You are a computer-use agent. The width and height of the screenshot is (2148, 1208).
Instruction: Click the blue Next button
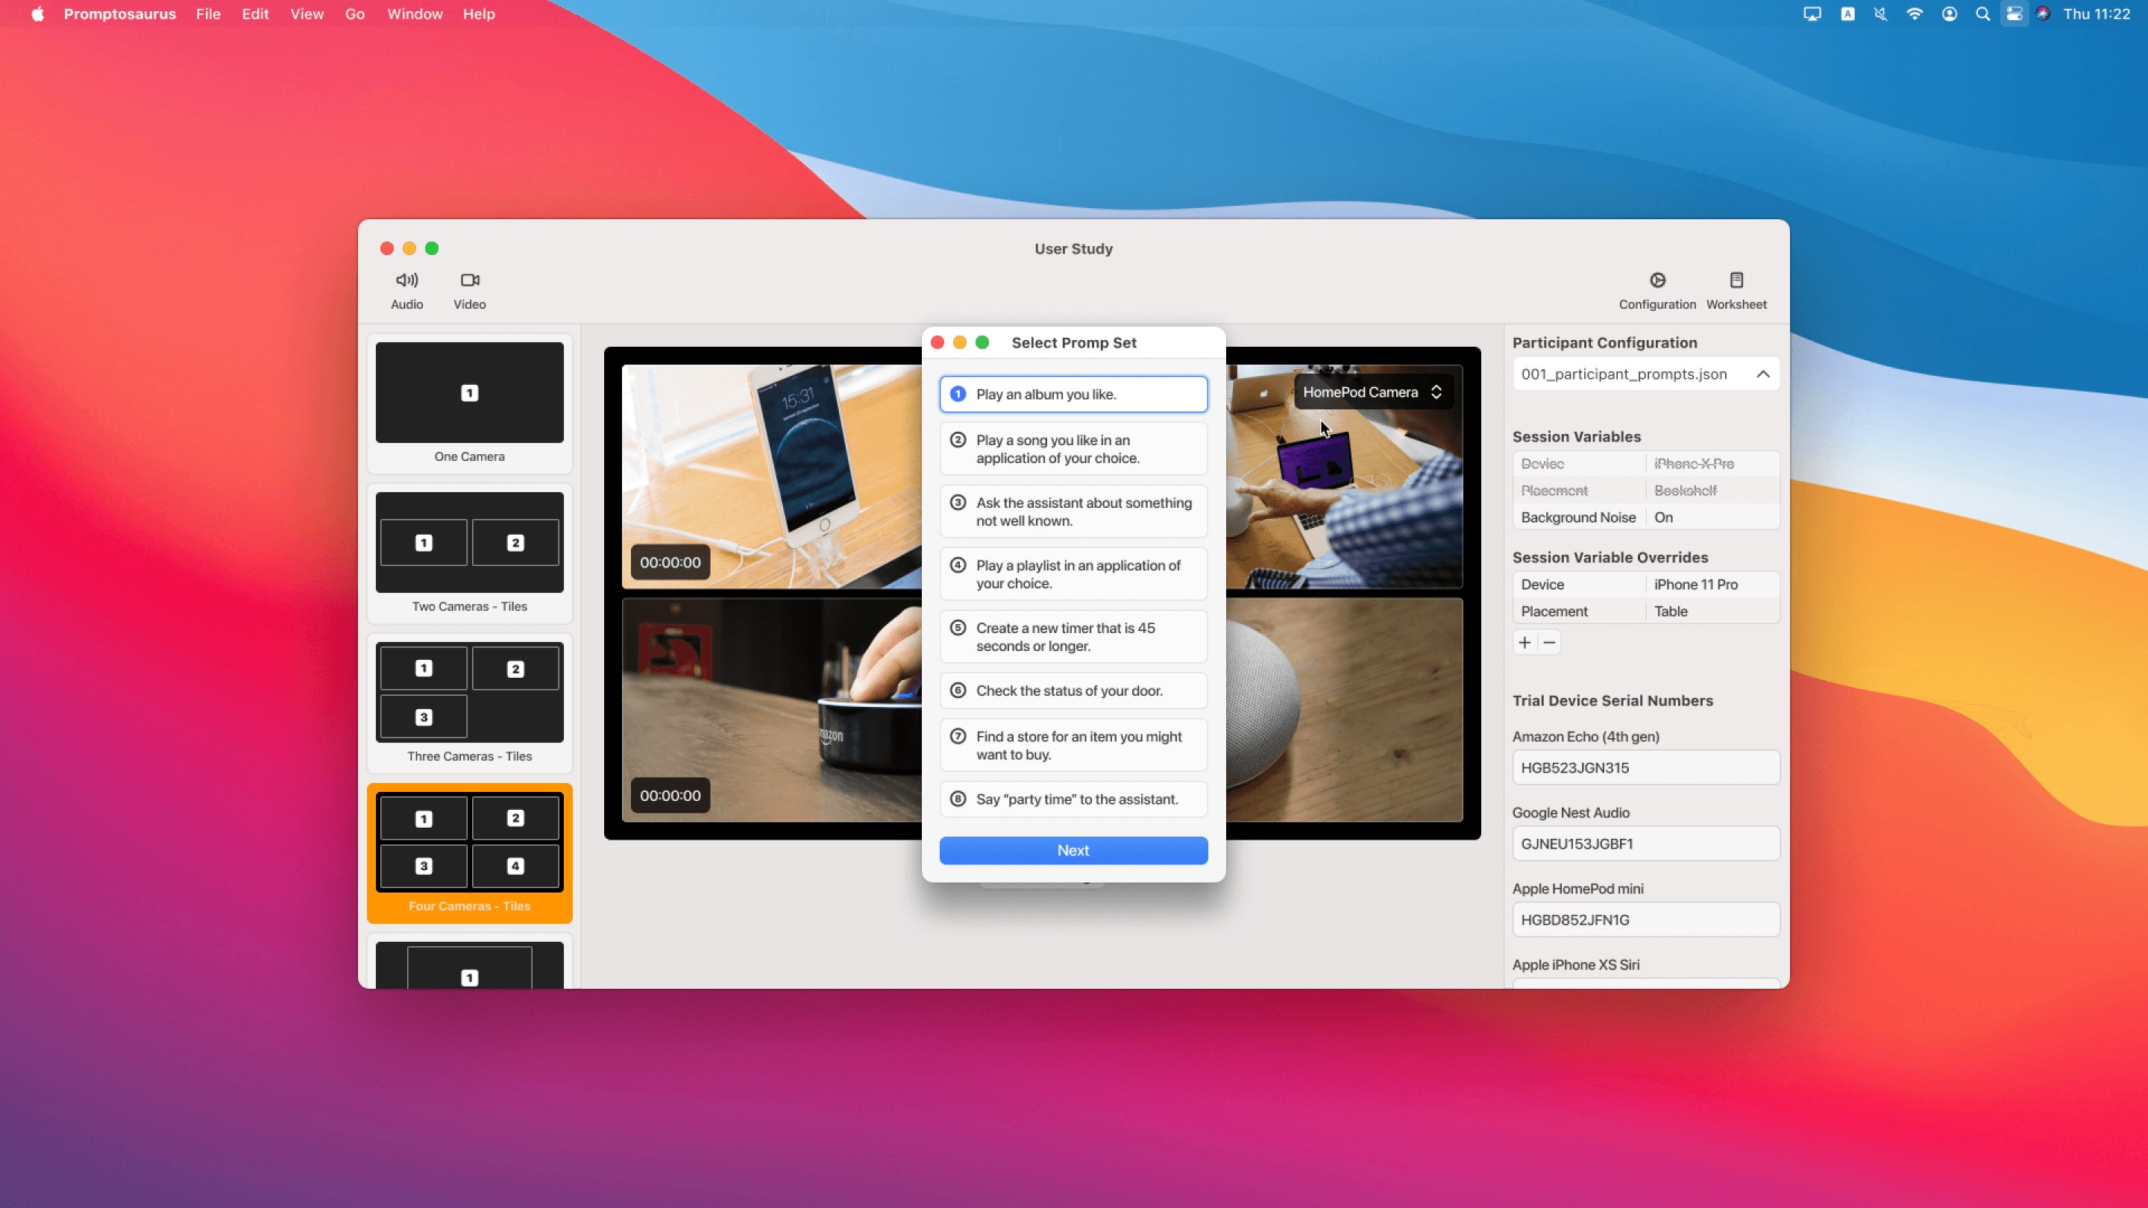click(1073, 850)
